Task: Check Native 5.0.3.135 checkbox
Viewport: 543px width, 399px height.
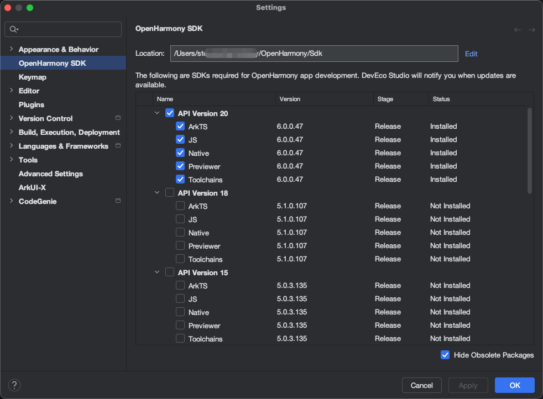Action: coord(180,312)
